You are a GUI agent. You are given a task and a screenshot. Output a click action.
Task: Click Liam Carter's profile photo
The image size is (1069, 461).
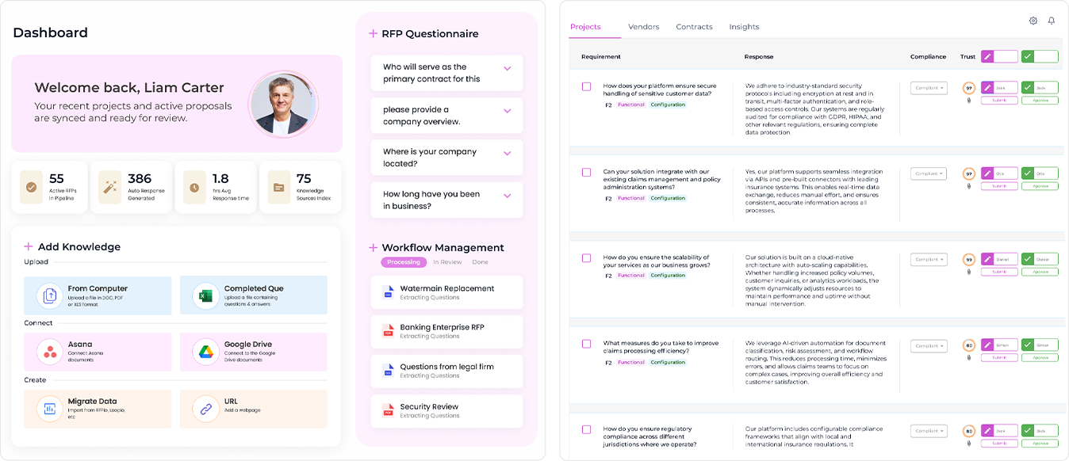(x=284, y=104)
